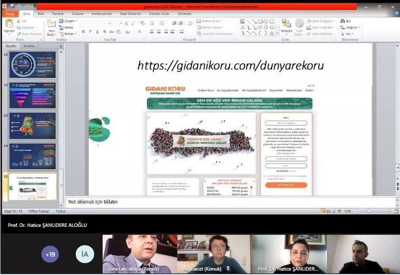Click the İA participant avatar

(85, 254)
